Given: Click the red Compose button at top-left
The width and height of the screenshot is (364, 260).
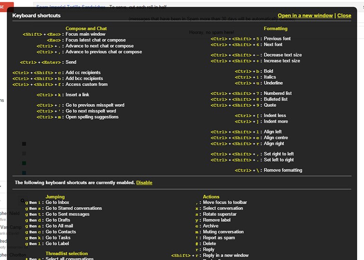Looking at the screenshot, I should click(7, 7).
